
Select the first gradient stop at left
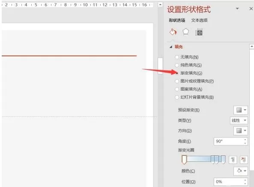[184, 160]
